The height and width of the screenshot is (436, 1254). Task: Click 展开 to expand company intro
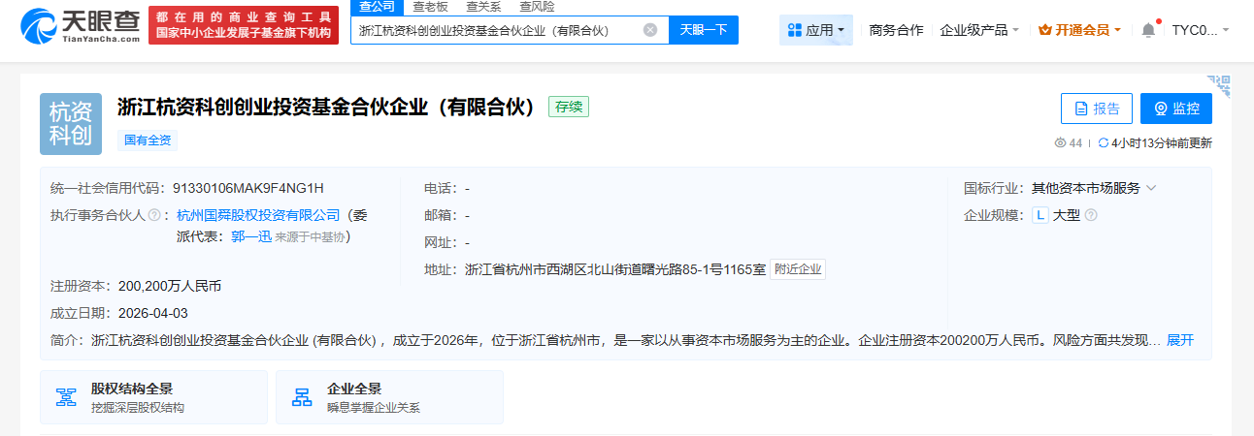coord(1180,340)
